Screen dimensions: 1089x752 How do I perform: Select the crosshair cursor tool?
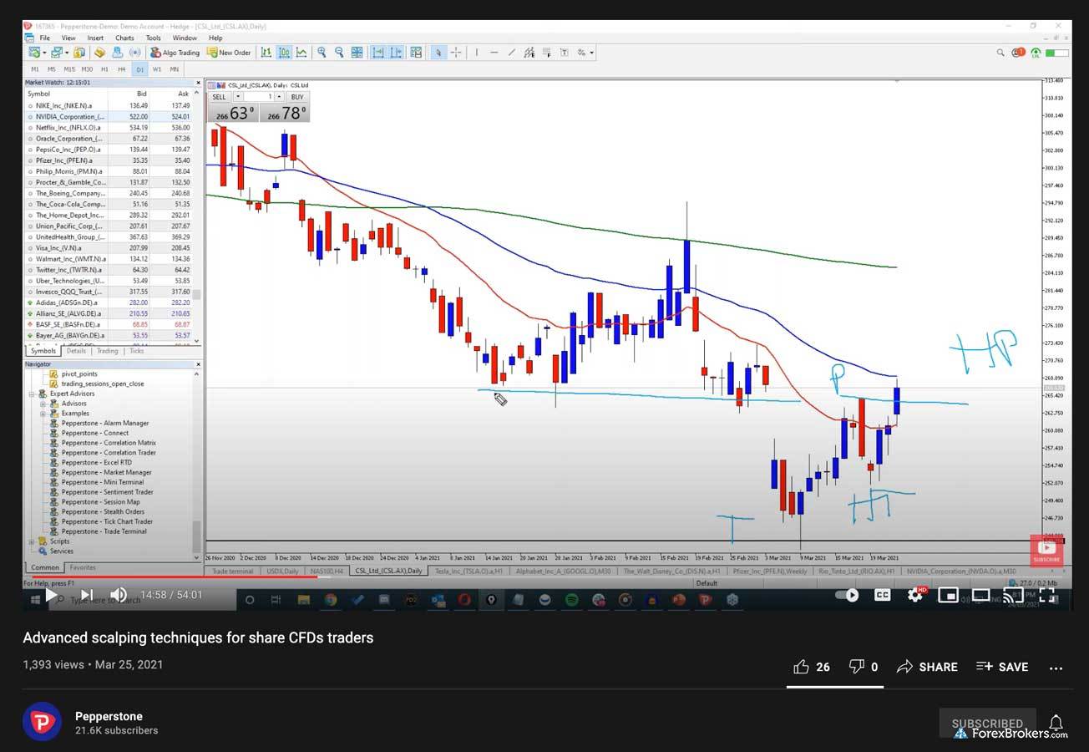coord(456,53)
